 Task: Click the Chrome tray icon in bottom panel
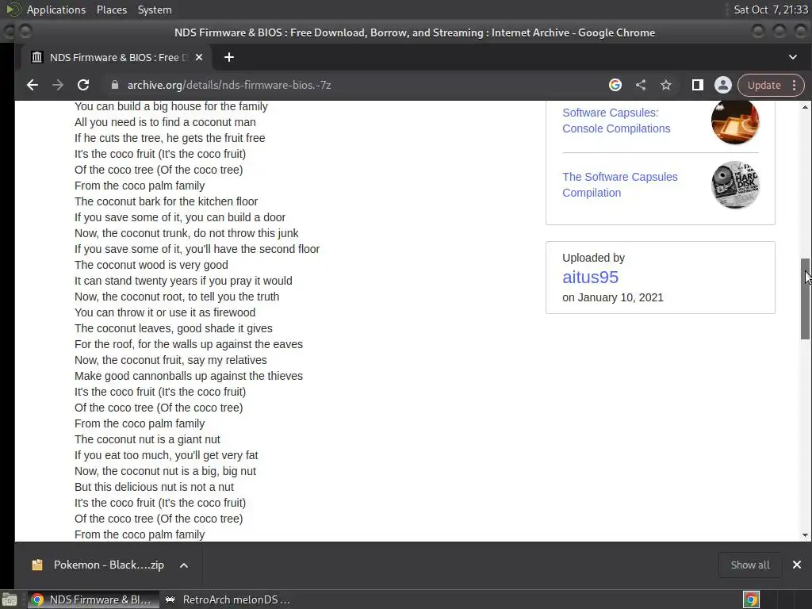pyautogui.click(x=751, y=599)
